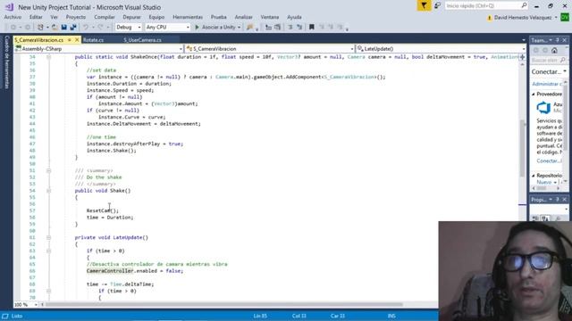
Task: Close the Propiedades panel
Action: (565, 200)
